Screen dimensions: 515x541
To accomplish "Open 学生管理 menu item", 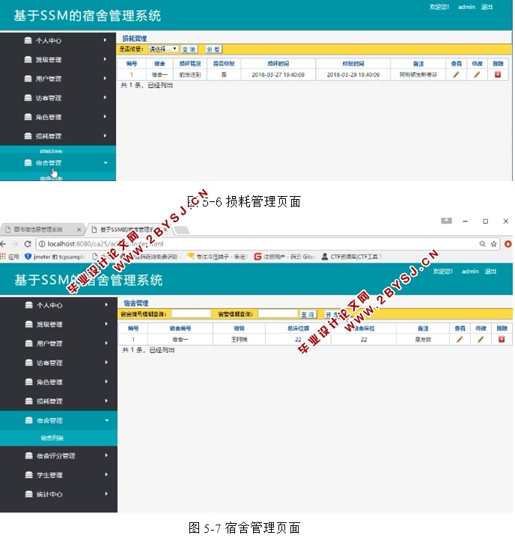I will [49, 475].
